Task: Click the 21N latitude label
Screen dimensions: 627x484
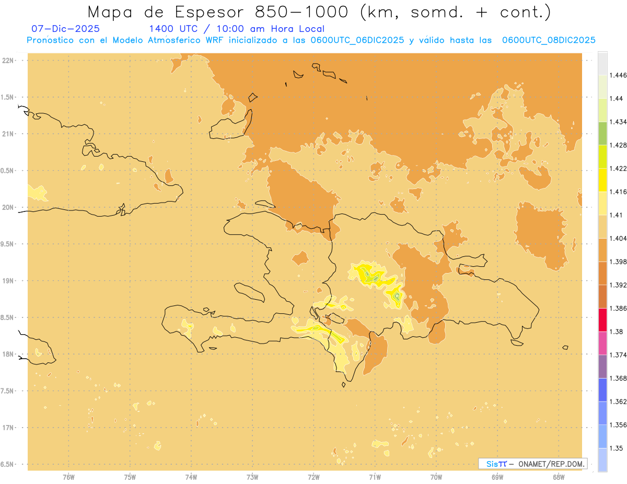Action: (x=8, y=134)
